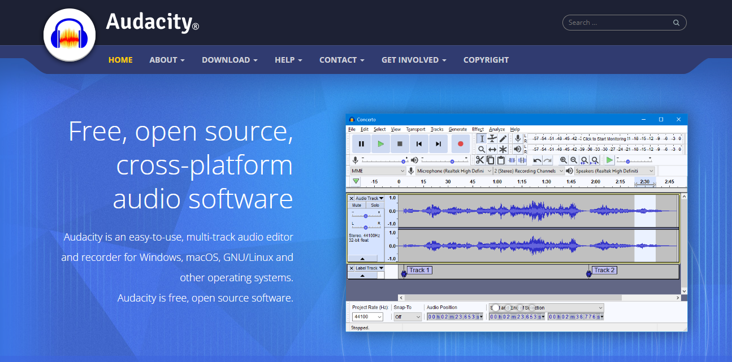Click the Audio Track gain slider knob
Viewport: 732px width, 362px height.
[x=366, y=216]
